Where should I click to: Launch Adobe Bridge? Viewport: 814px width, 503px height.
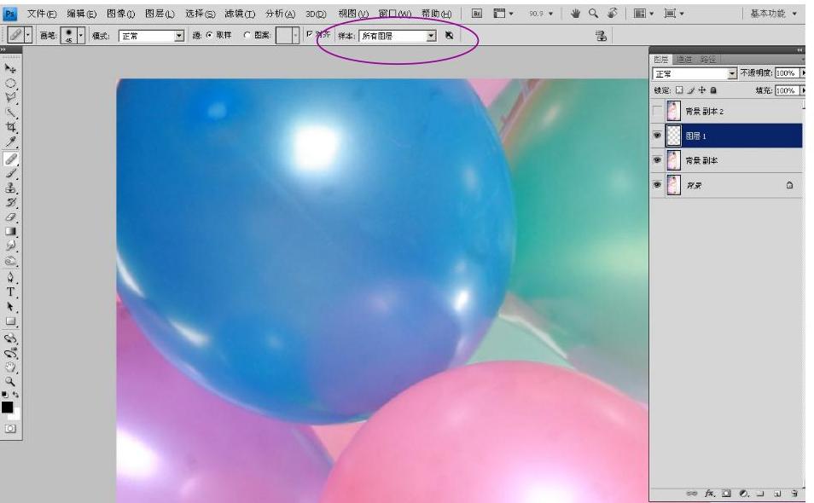tap(477, 14)
